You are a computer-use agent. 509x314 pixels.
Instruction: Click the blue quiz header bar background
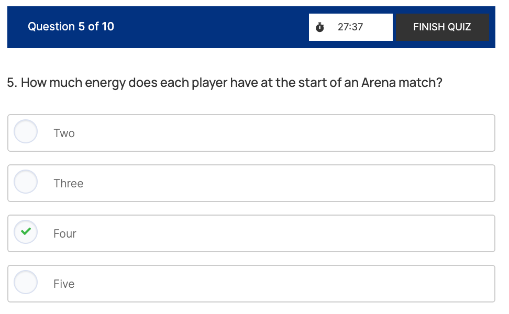(209, 27)
